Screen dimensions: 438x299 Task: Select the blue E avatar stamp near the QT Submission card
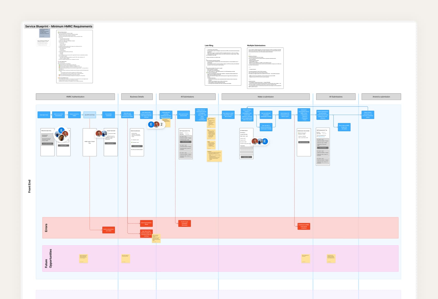(x=265, y=141)
